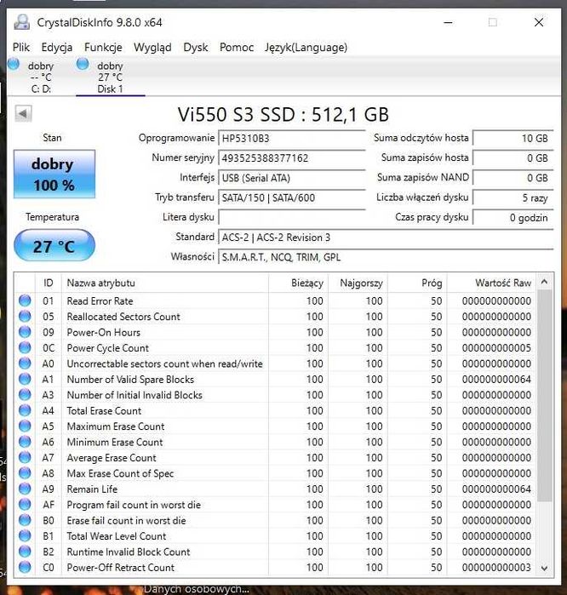Click the scroll up arrow of attribute list
This screenshot has height=595, width=567.
point(544,282)
